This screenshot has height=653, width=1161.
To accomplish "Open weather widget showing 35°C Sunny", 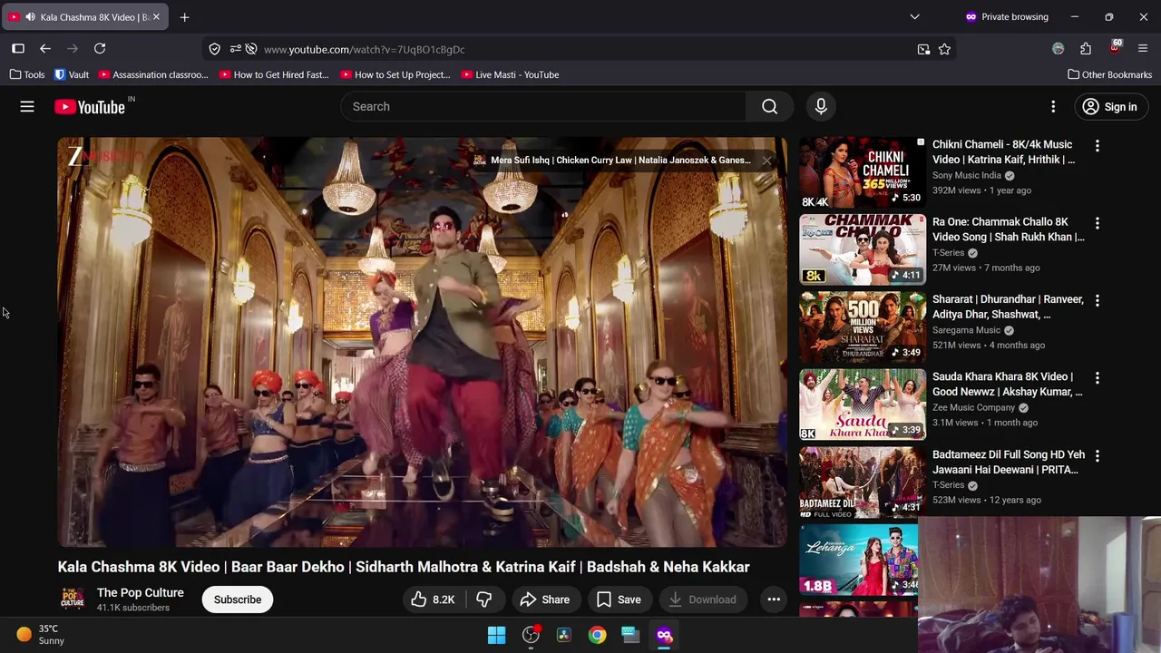I will coord(41,635).
